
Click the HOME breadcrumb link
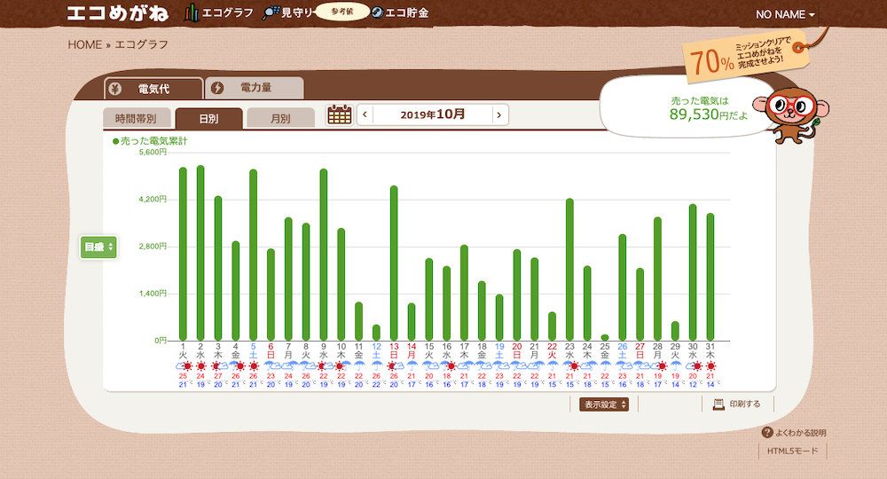[85, 44]
